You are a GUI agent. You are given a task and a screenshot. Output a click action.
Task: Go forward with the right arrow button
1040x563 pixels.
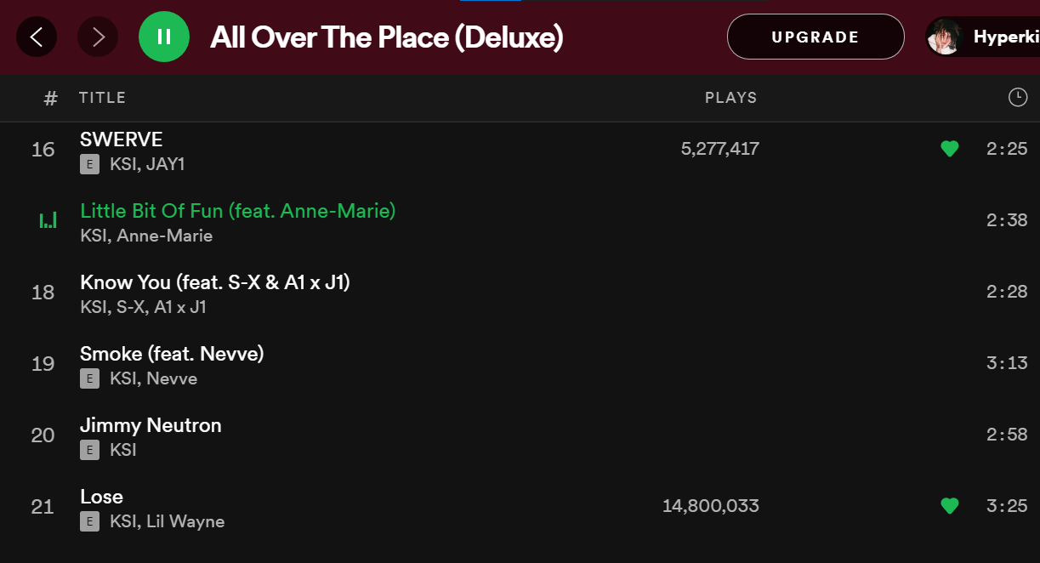[x=98, y=37]
